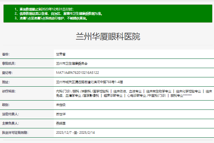The height and width of the screenshot is (143, 214).
Task: Click the 地址 label
Action: (x=6, y=82)
